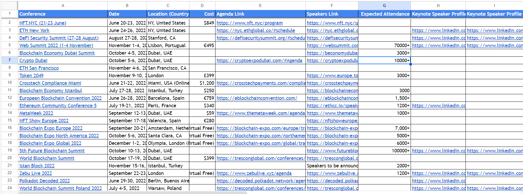Open Blockchain Expo North America 2022 link

(x=59, y=136)
